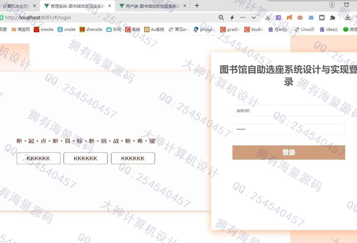Open the purple translate extension icon

278,18
